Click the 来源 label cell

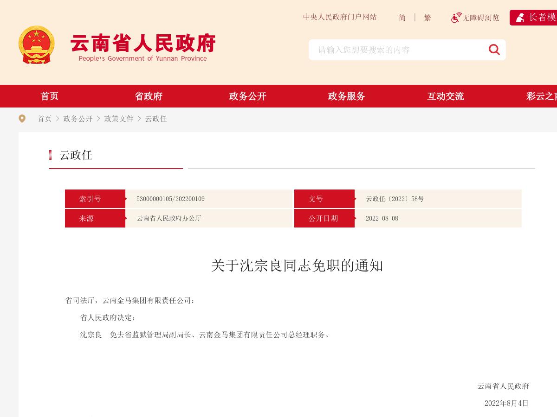(95, 218)
